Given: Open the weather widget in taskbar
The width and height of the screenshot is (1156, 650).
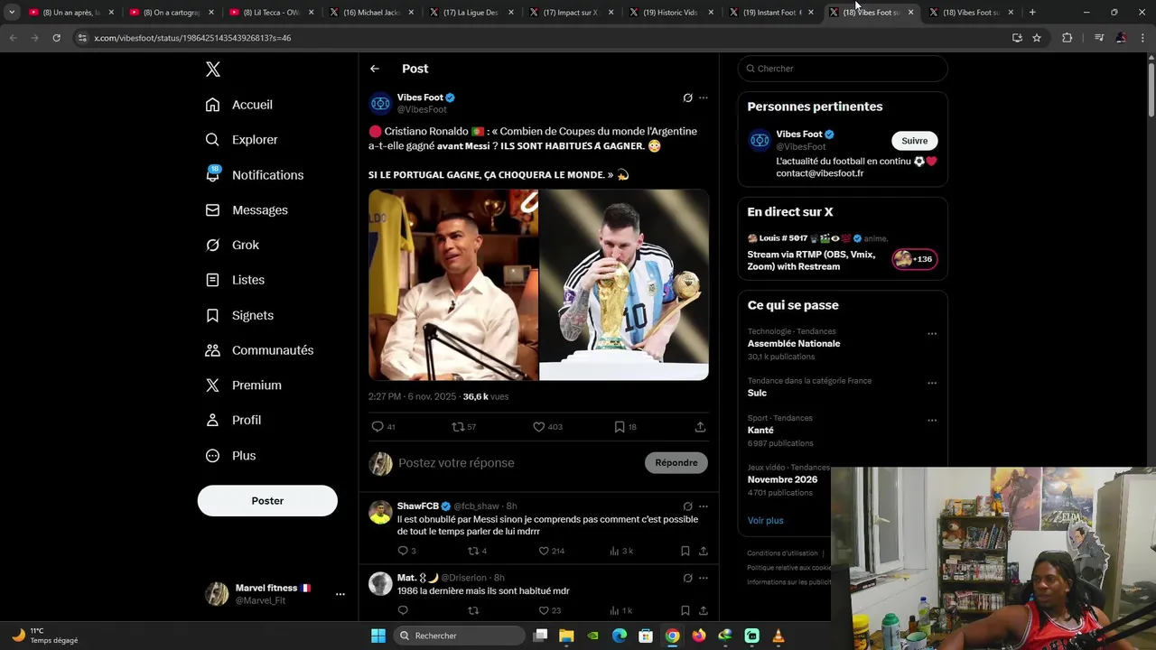Looking at the screenshot, I should pyautogui.click(x=45, y=636).
